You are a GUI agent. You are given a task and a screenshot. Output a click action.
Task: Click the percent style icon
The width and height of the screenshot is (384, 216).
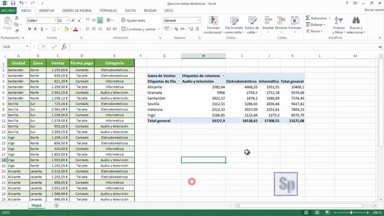click(176, 29)
